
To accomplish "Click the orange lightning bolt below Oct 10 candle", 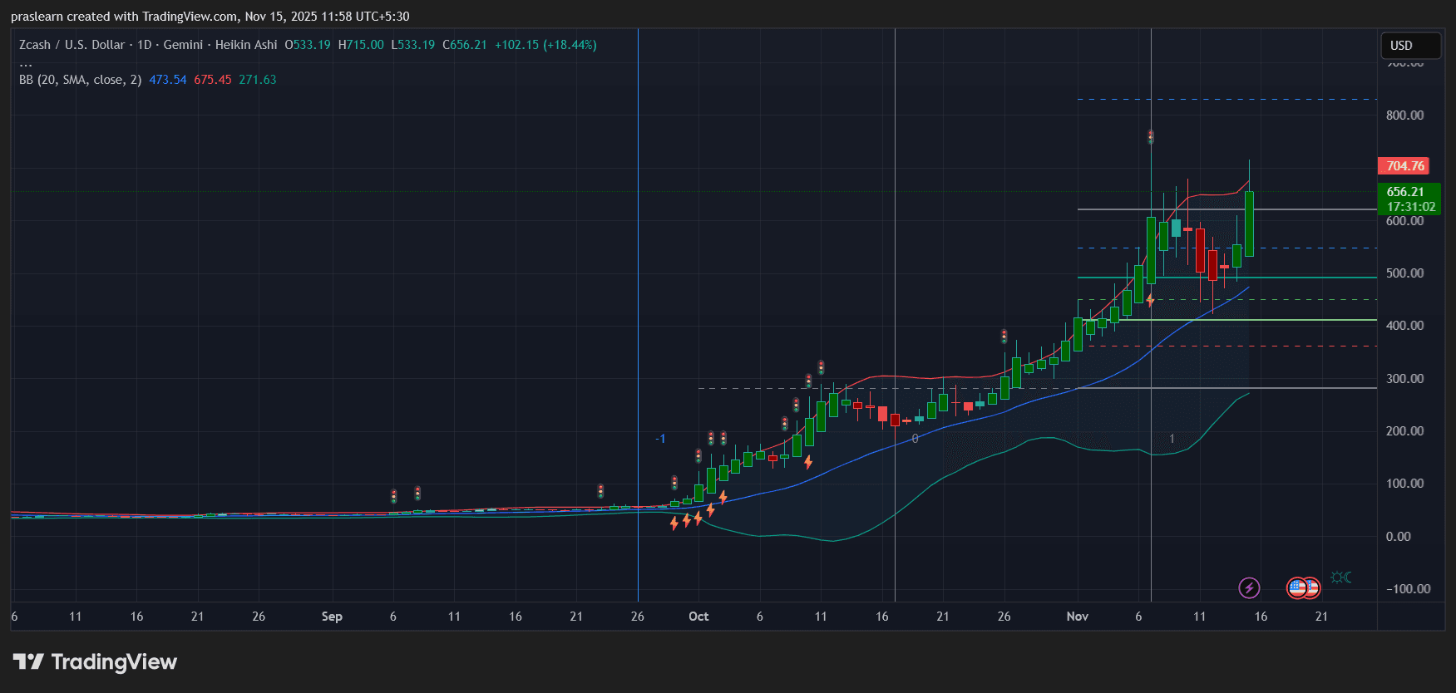I will click(808, 462).
